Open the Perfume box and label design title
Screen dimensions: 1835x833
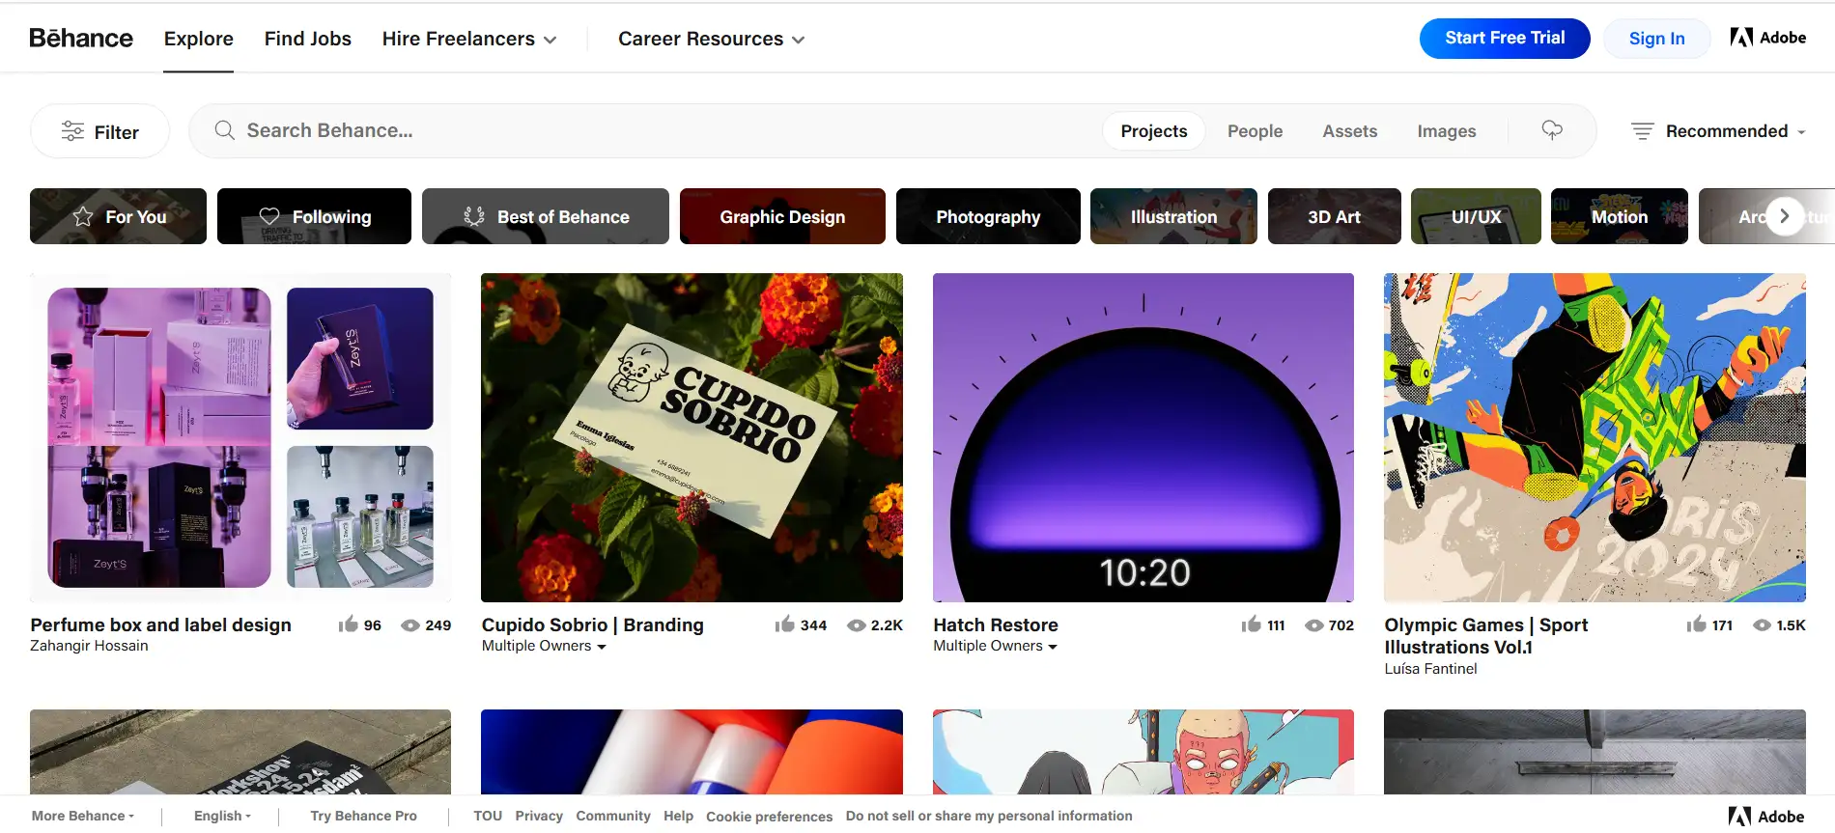point(160,625)
